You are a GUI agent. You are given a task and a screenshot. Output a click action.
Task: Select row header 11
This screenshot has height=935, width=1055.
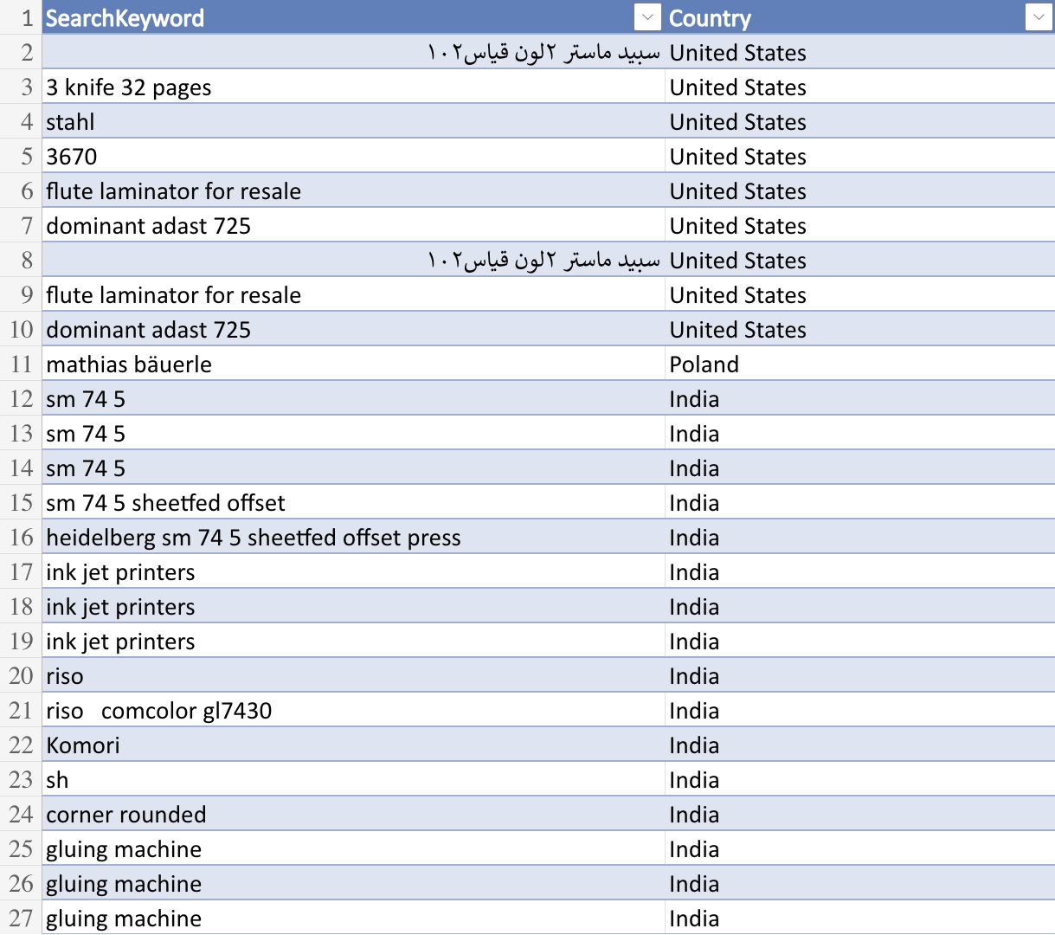(21, 364)
